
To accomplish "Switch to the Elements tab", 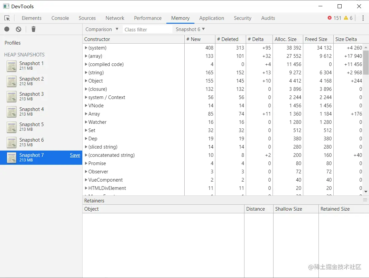I will point(31,18).
